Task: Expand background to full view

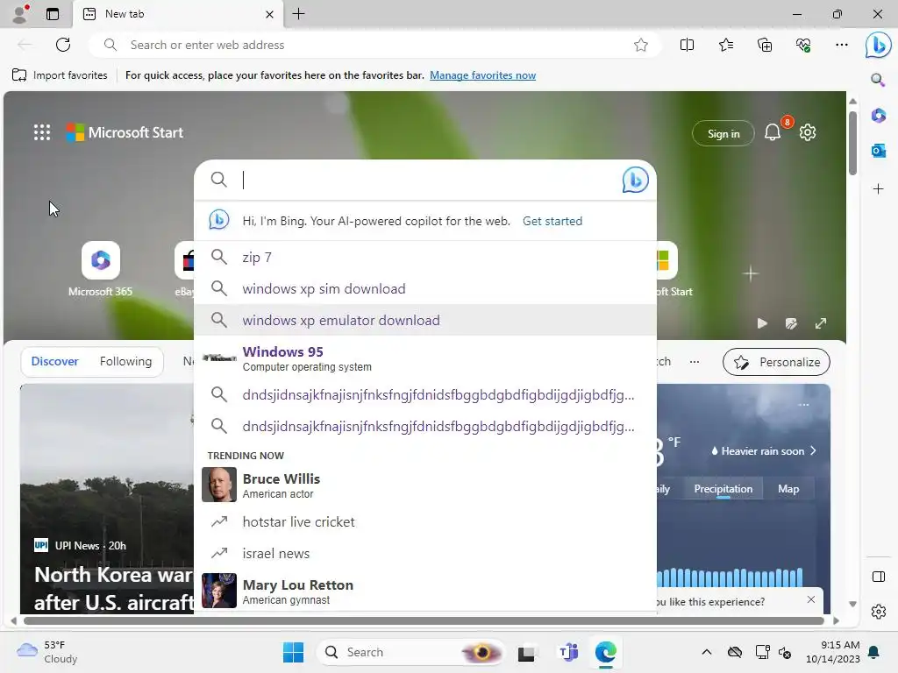Action: point(821,323)
